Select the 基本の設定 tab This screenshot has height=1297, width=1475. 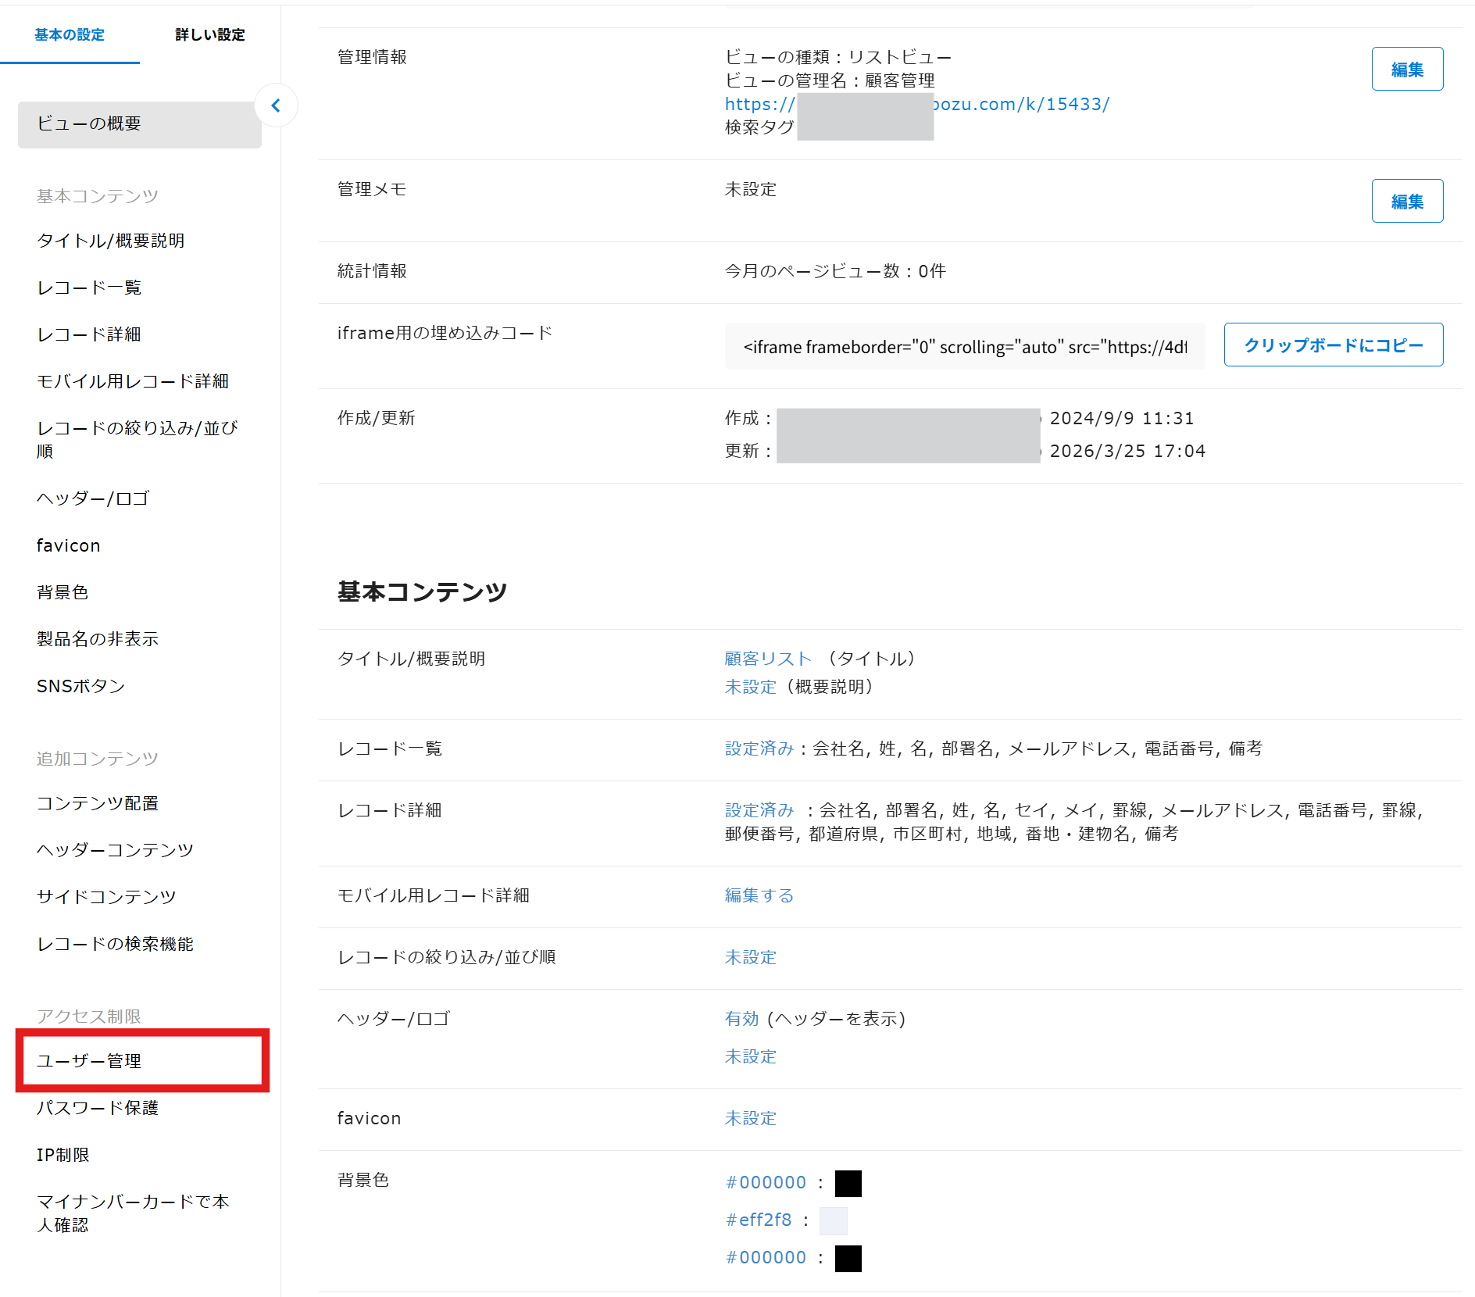tap(70, 34)
